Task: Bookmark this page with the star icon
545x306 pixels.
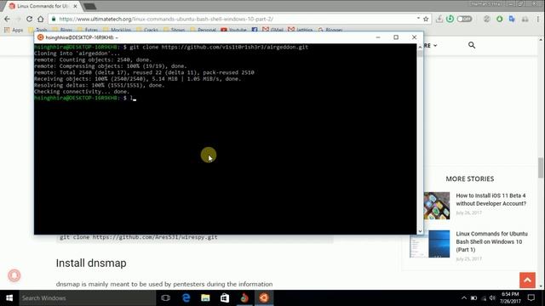Action: (x=426, y=19)
